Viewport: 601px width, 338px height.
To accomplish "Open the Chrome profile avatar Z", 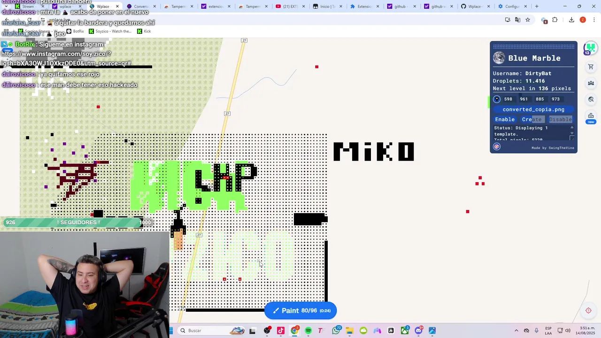I will click(583, 20).
